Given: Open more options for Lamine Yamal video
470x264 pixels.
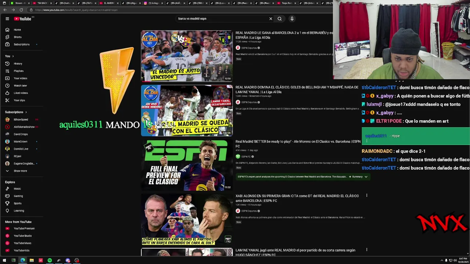Looking at the screenshot, I should pos(366,250).
